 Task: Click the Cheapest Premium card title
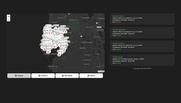(x=118, y=44)
